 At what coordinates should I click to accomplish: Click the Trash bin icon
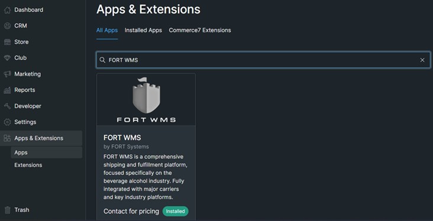point(7,210)
